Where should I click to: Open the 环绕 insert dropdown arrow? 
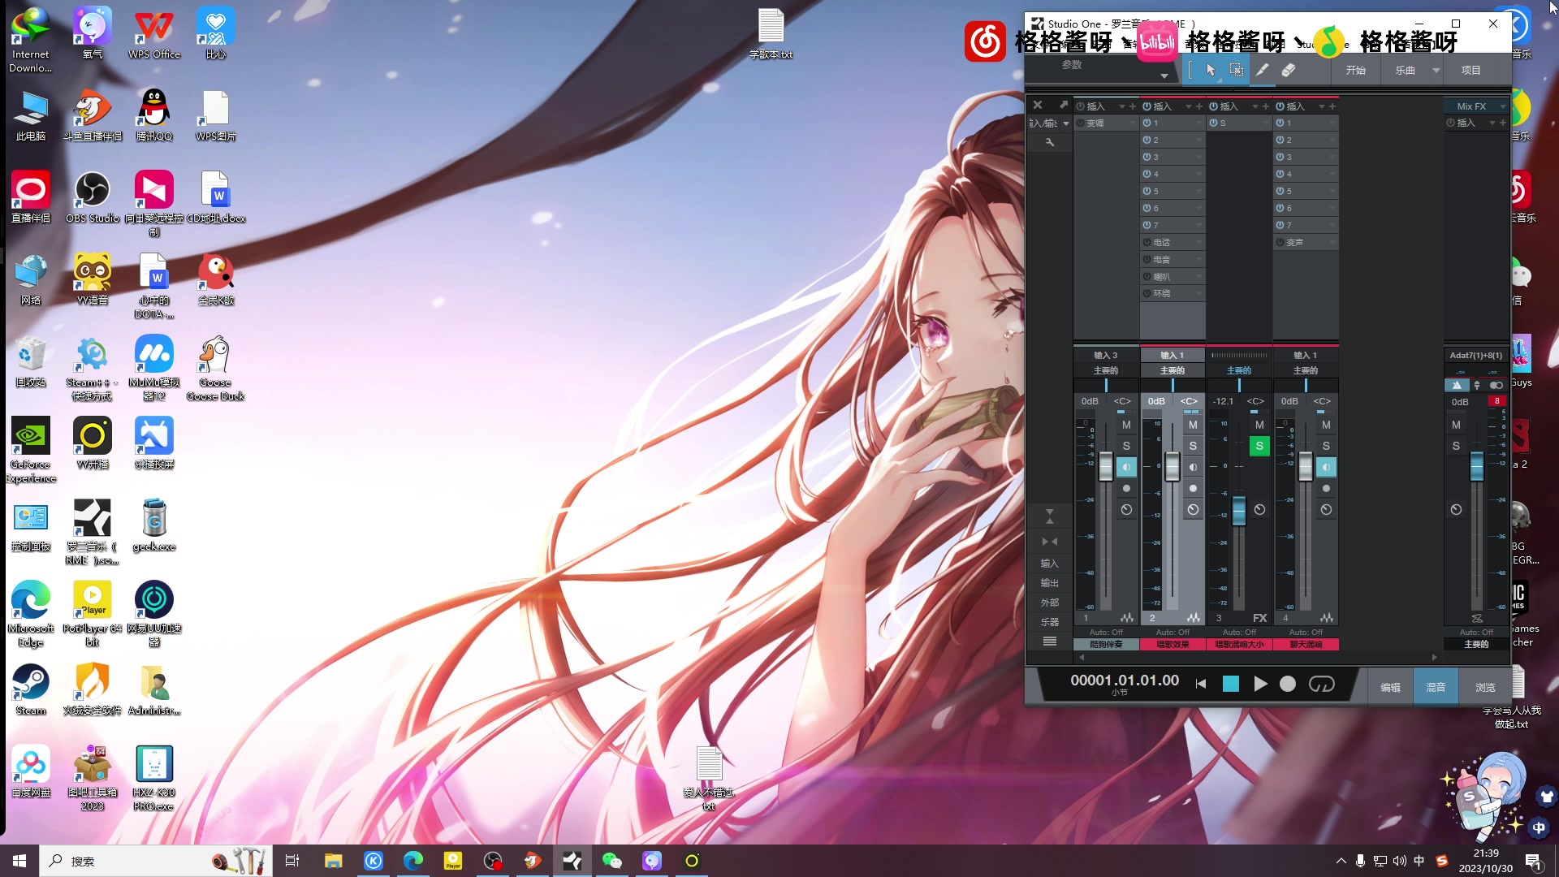1198,293
